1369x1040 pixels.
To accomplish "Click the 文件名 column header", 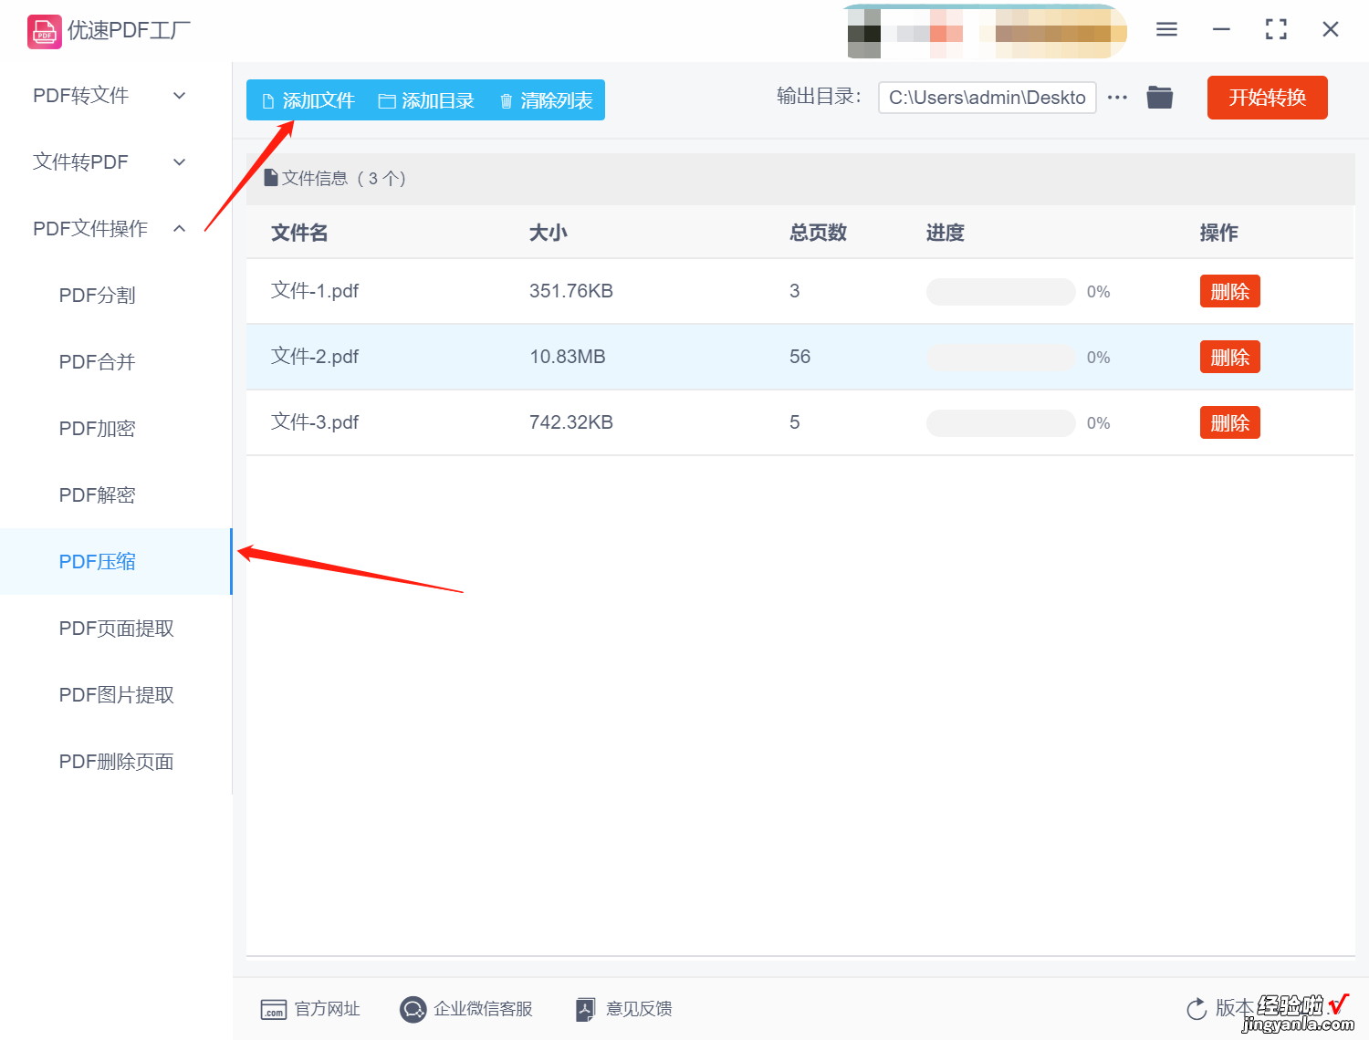I will [299, 233].
